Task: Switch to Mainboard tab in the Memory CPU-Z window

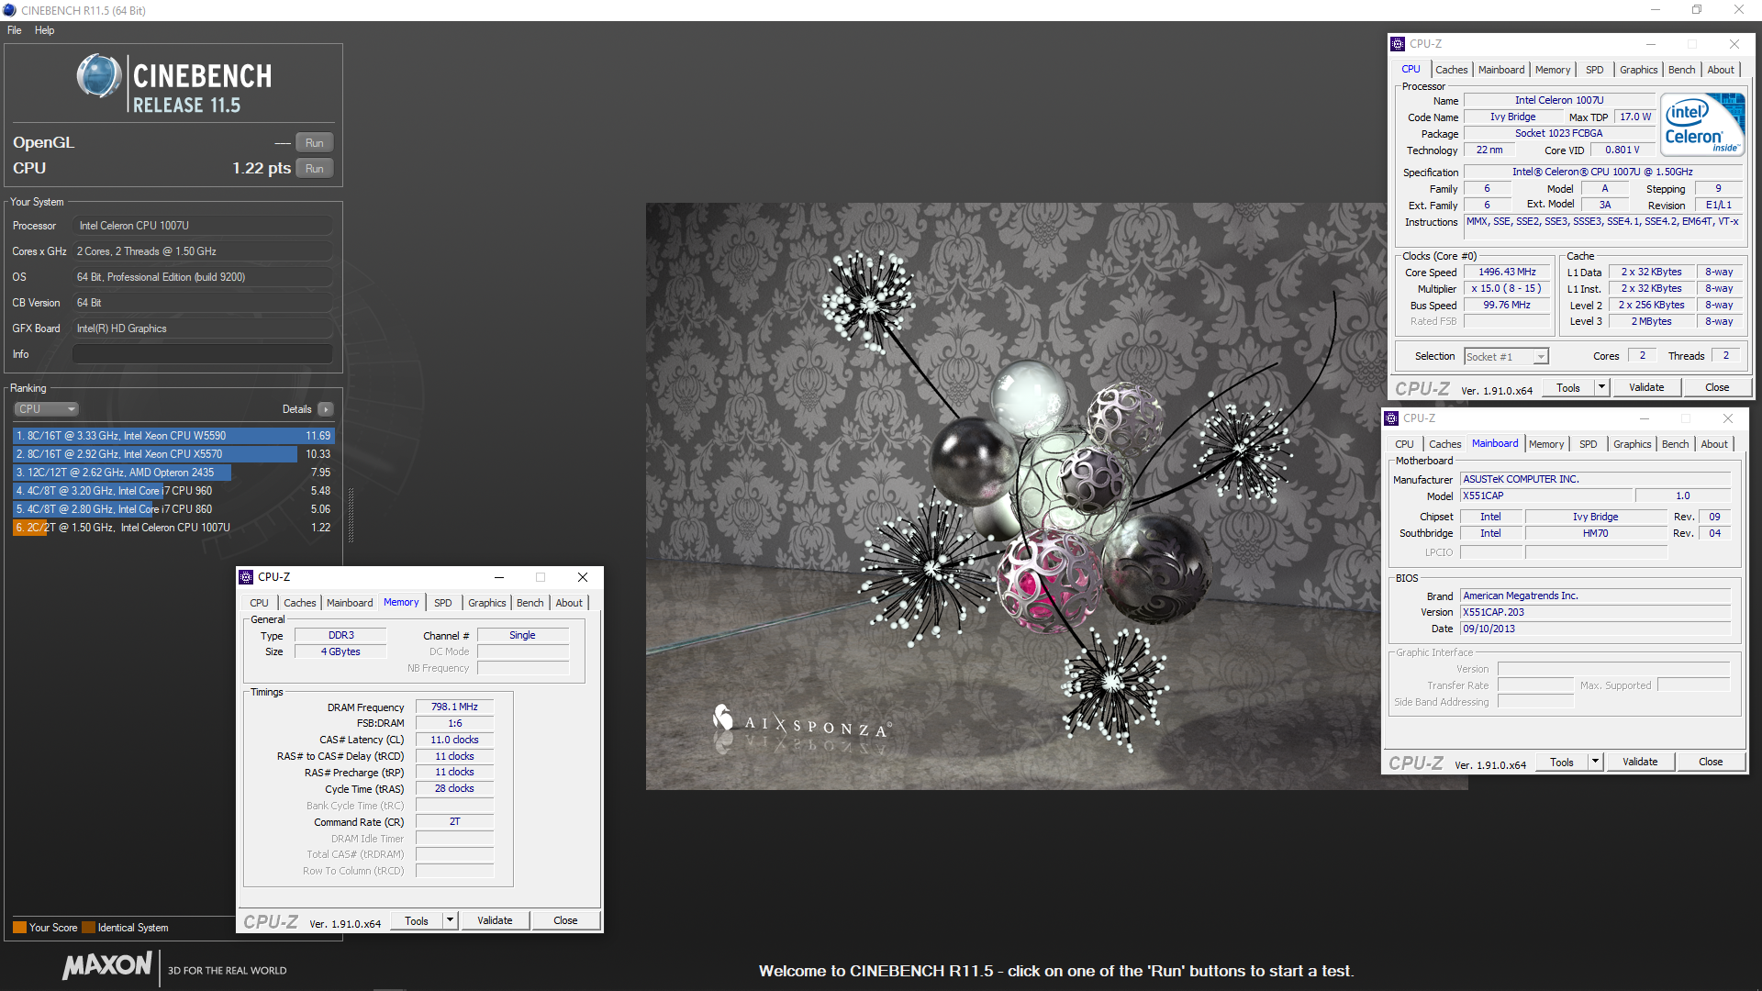Action: (350, 603)
